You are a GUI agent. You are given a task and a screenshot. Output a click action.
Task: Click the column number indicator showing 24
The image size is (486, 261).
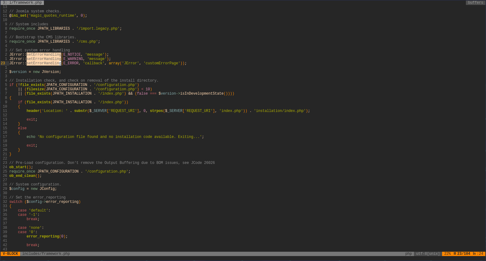point(478,254)
